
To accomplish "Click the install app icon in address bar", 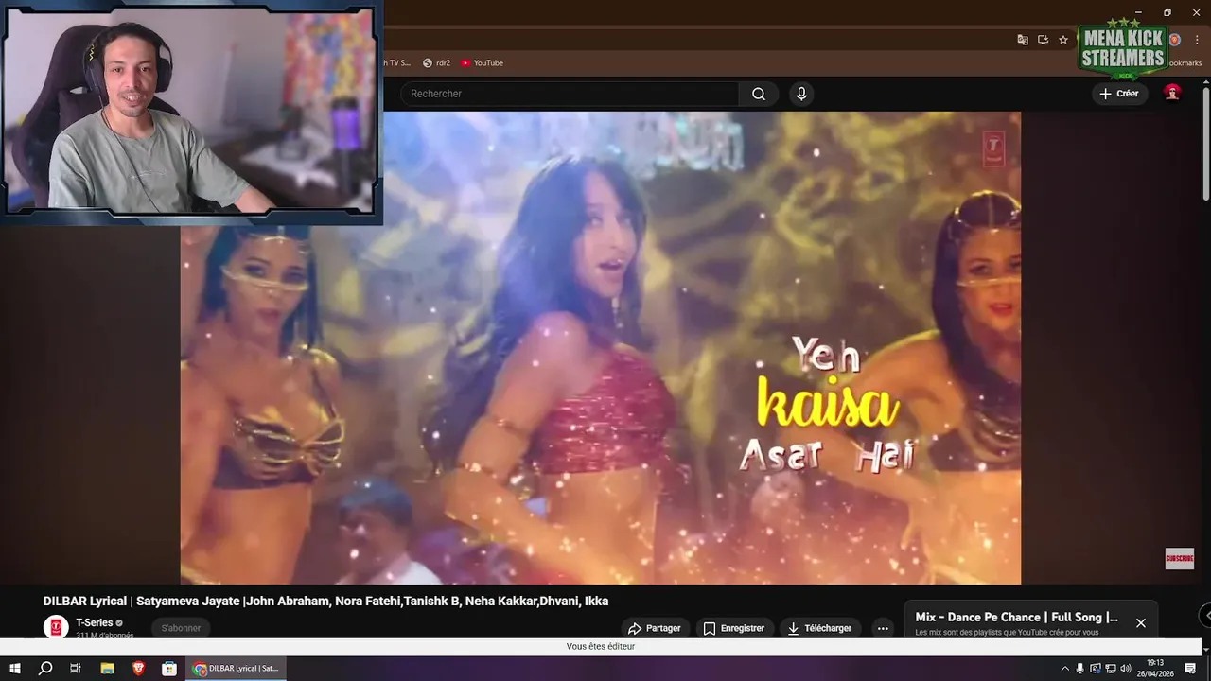I will (1043, 40).
